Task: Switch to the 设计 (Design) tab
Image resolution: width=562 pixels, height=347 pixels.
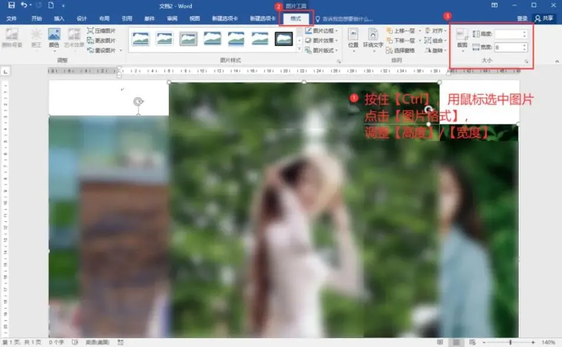Action: point(82,18)
